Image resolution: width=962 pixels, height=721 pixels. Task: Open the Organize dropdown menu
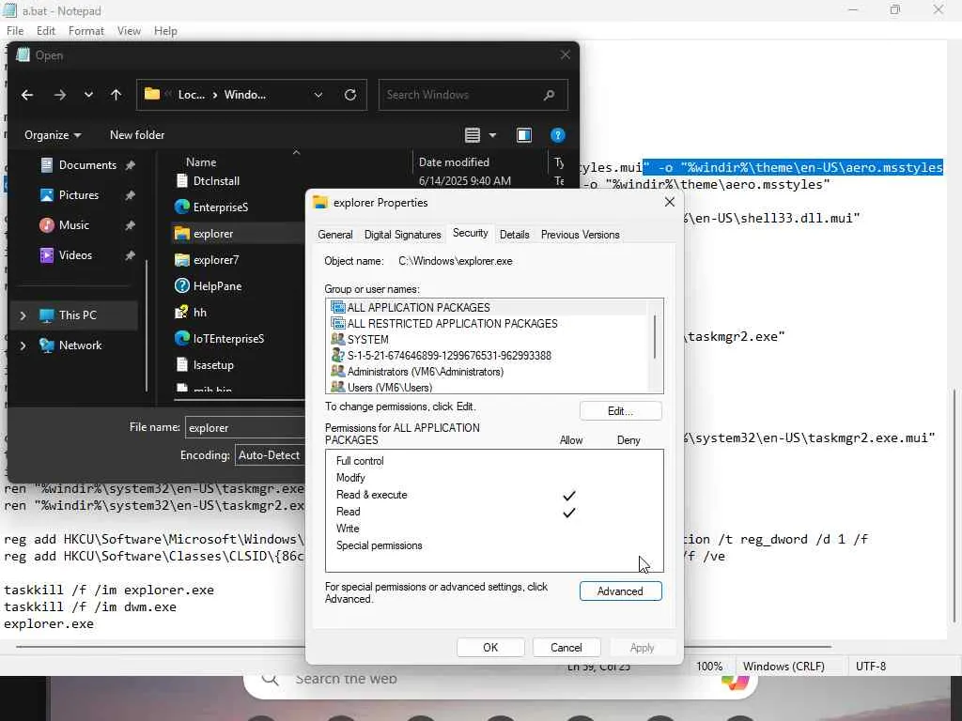coord(53,135)
